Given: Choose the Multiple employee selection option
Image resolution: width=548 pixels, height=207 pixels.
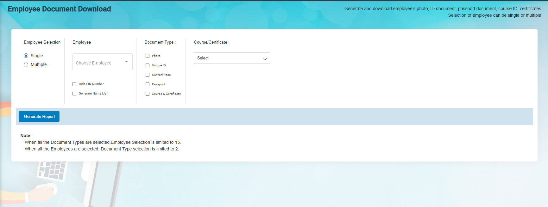Looking at the screenshot, I should [x=26, y=65].
